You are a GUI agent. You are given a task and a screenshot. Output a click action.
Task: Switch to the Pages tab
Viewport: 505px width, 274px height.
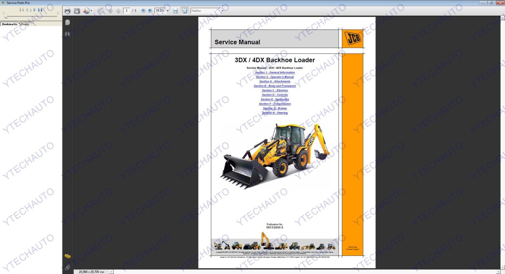(x=25, y=24)
